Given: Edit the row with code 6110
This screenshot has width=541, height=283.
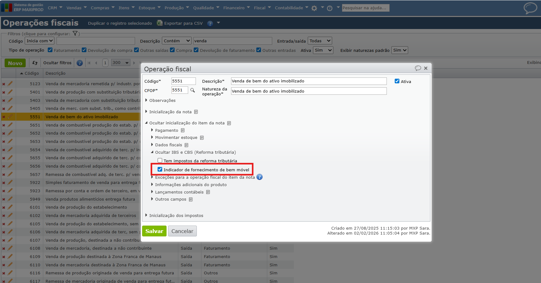Looking at the screenshot, I should pos(10,265).
